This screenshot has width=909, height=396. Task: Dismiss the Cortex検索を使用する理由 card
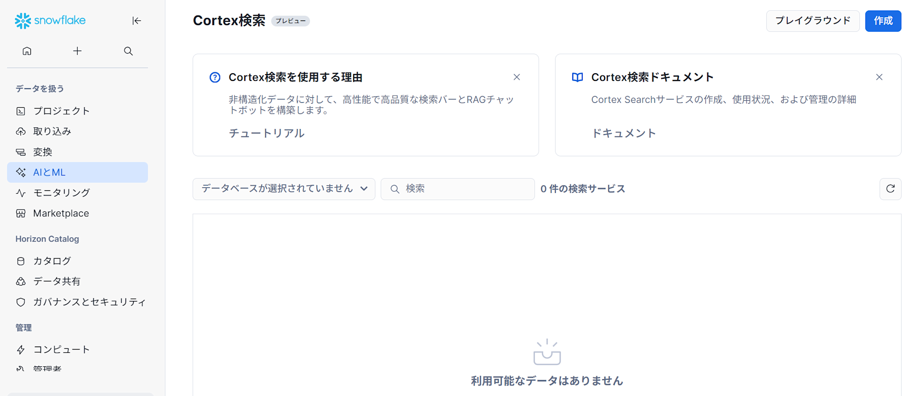tap(517, 77)
